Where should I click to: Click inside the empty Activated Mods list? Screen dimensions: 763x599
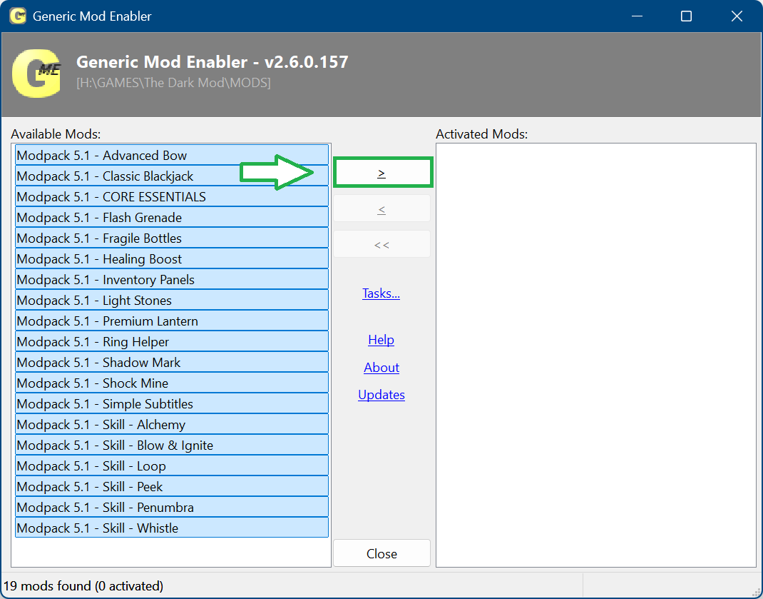point(596,355)
